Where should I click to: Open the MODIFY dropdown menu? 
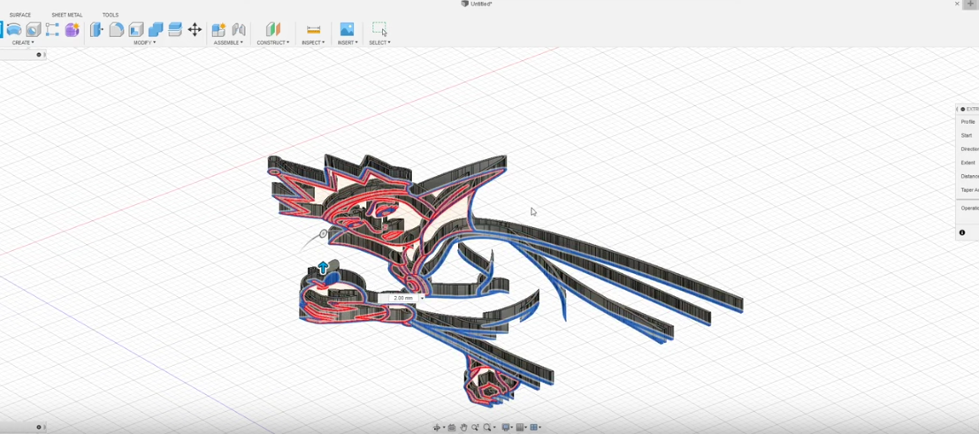tap(145, 42)
